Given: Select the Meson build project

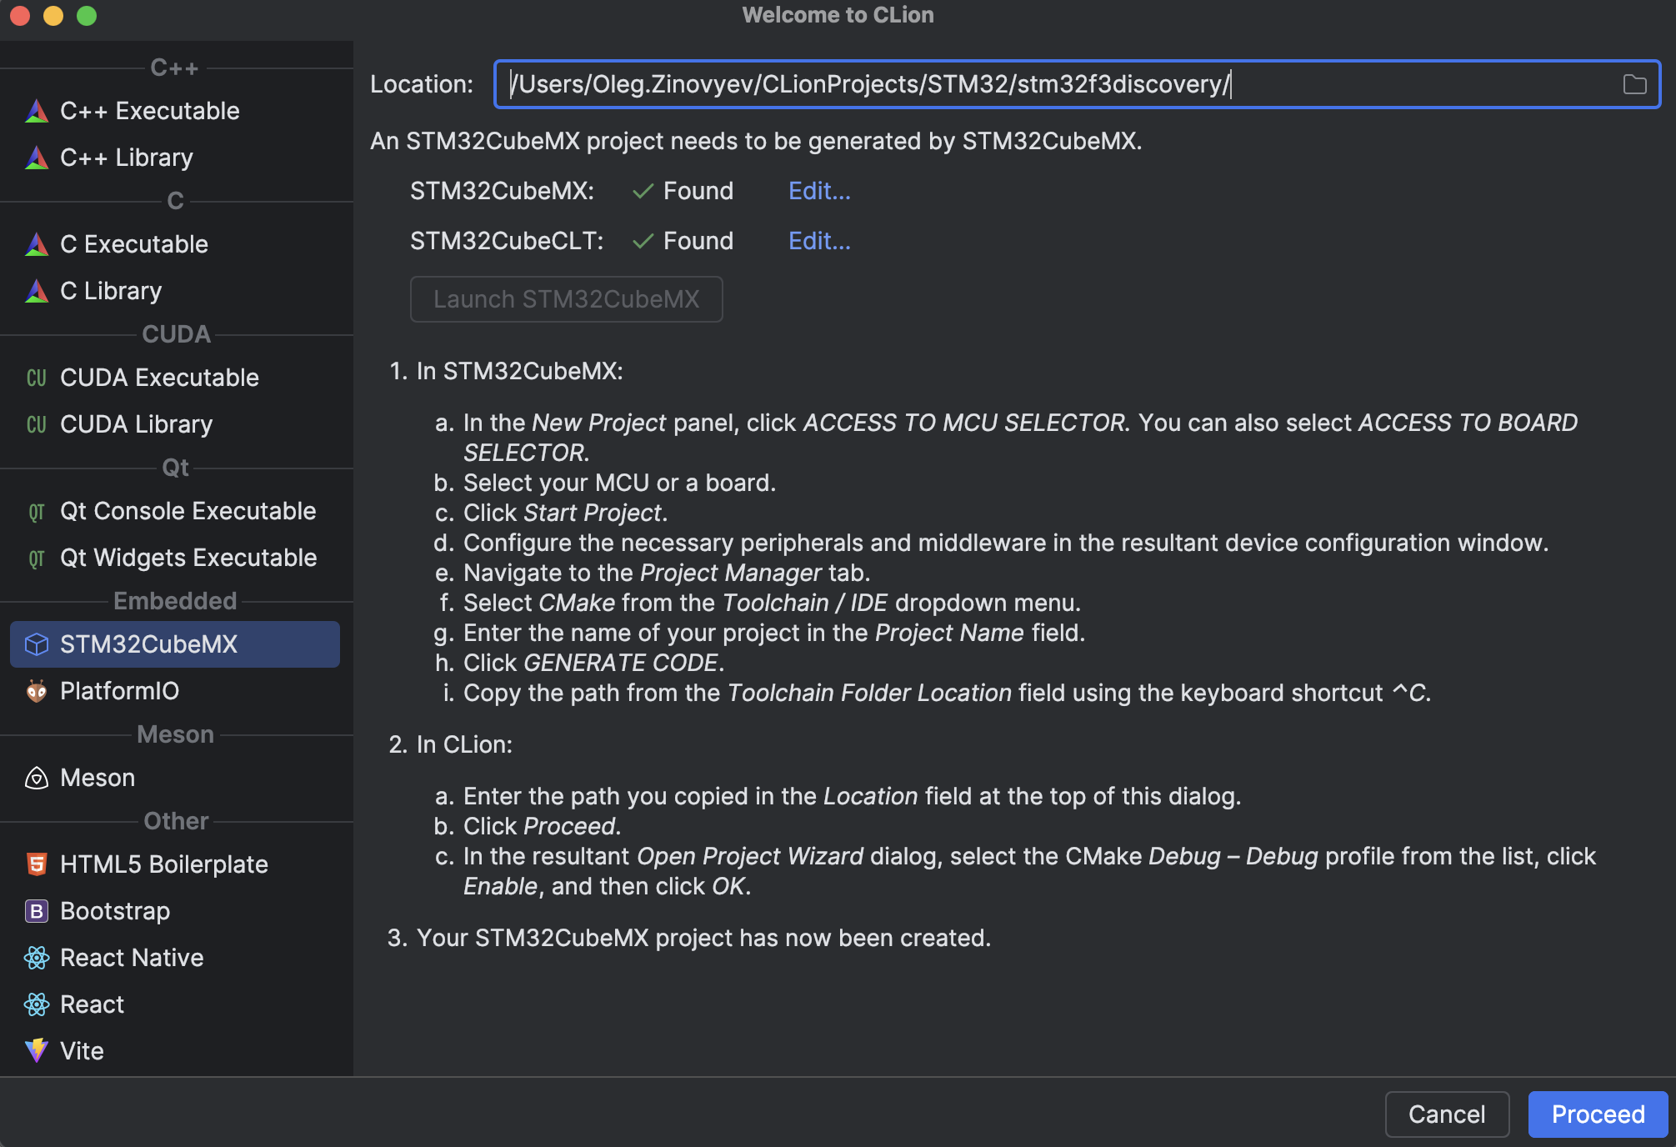Looking at the screenshot, I should click(98, 777).
